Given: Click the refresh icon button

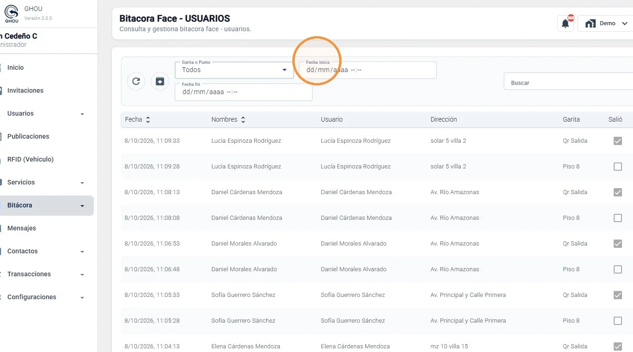Looking at the screenshot, I should [x=136, y=81].
